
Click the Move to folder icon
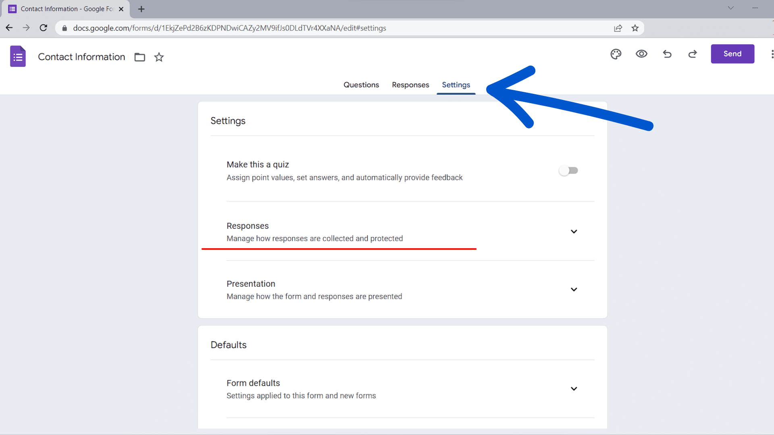click(x=139, y=57)
